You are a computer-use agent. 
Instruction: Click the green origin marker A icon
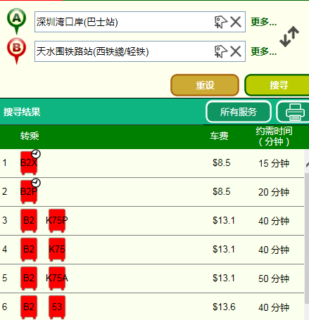click(16, 21)
